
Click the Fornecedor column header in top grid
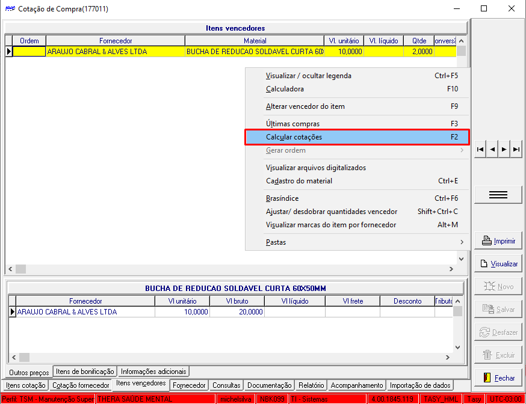tap(116, 41)
